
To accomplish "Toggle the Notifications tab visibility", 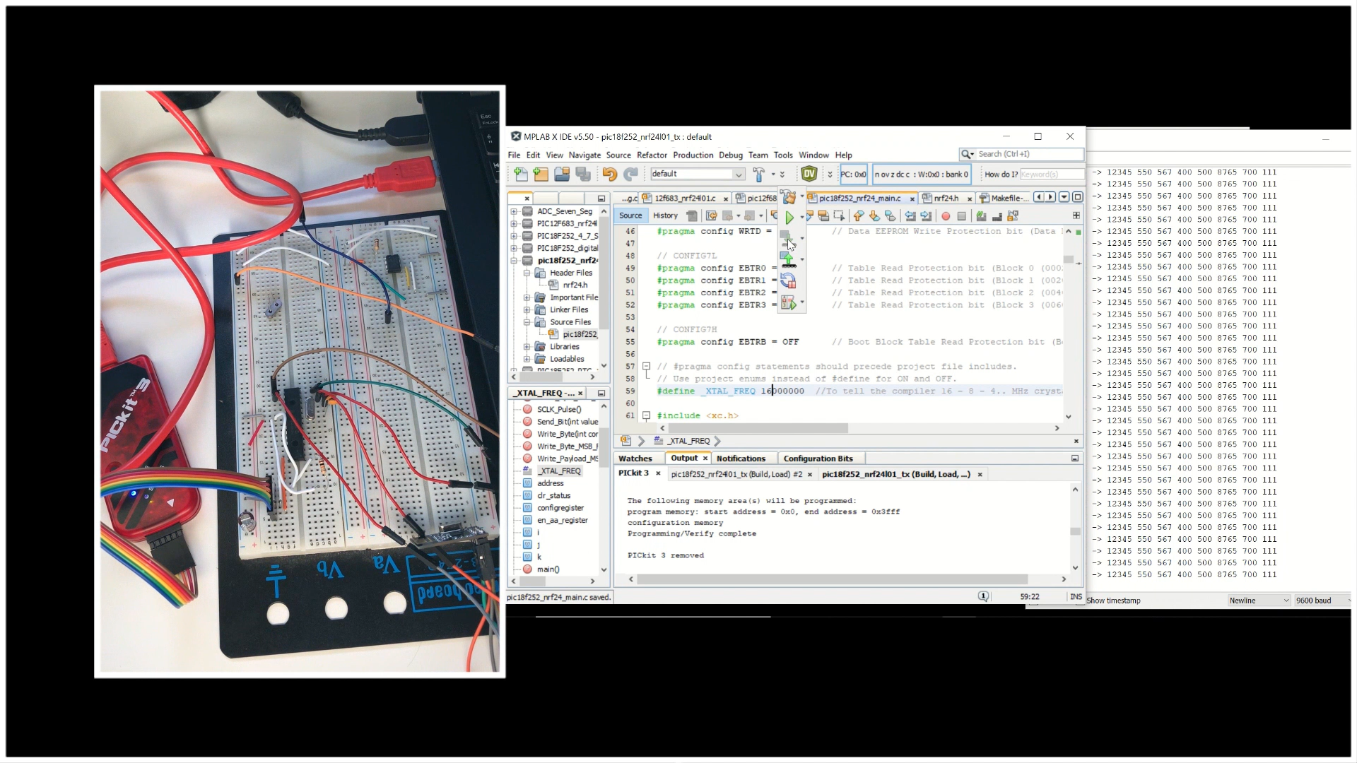I will click(739, 457).
